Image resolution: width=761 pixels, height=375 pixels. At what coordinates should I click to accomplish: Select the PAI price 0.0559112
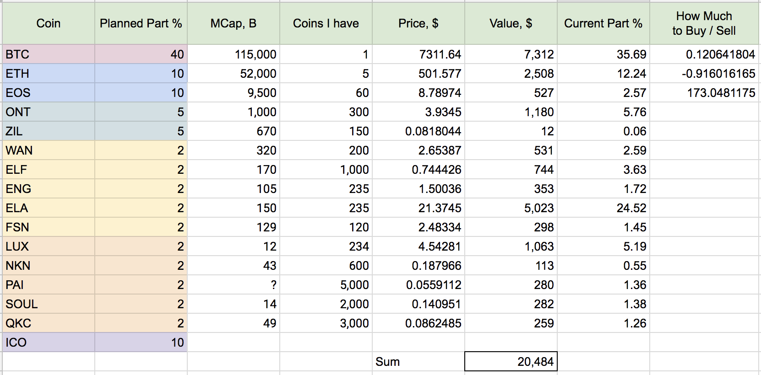[x=419, y=285]
